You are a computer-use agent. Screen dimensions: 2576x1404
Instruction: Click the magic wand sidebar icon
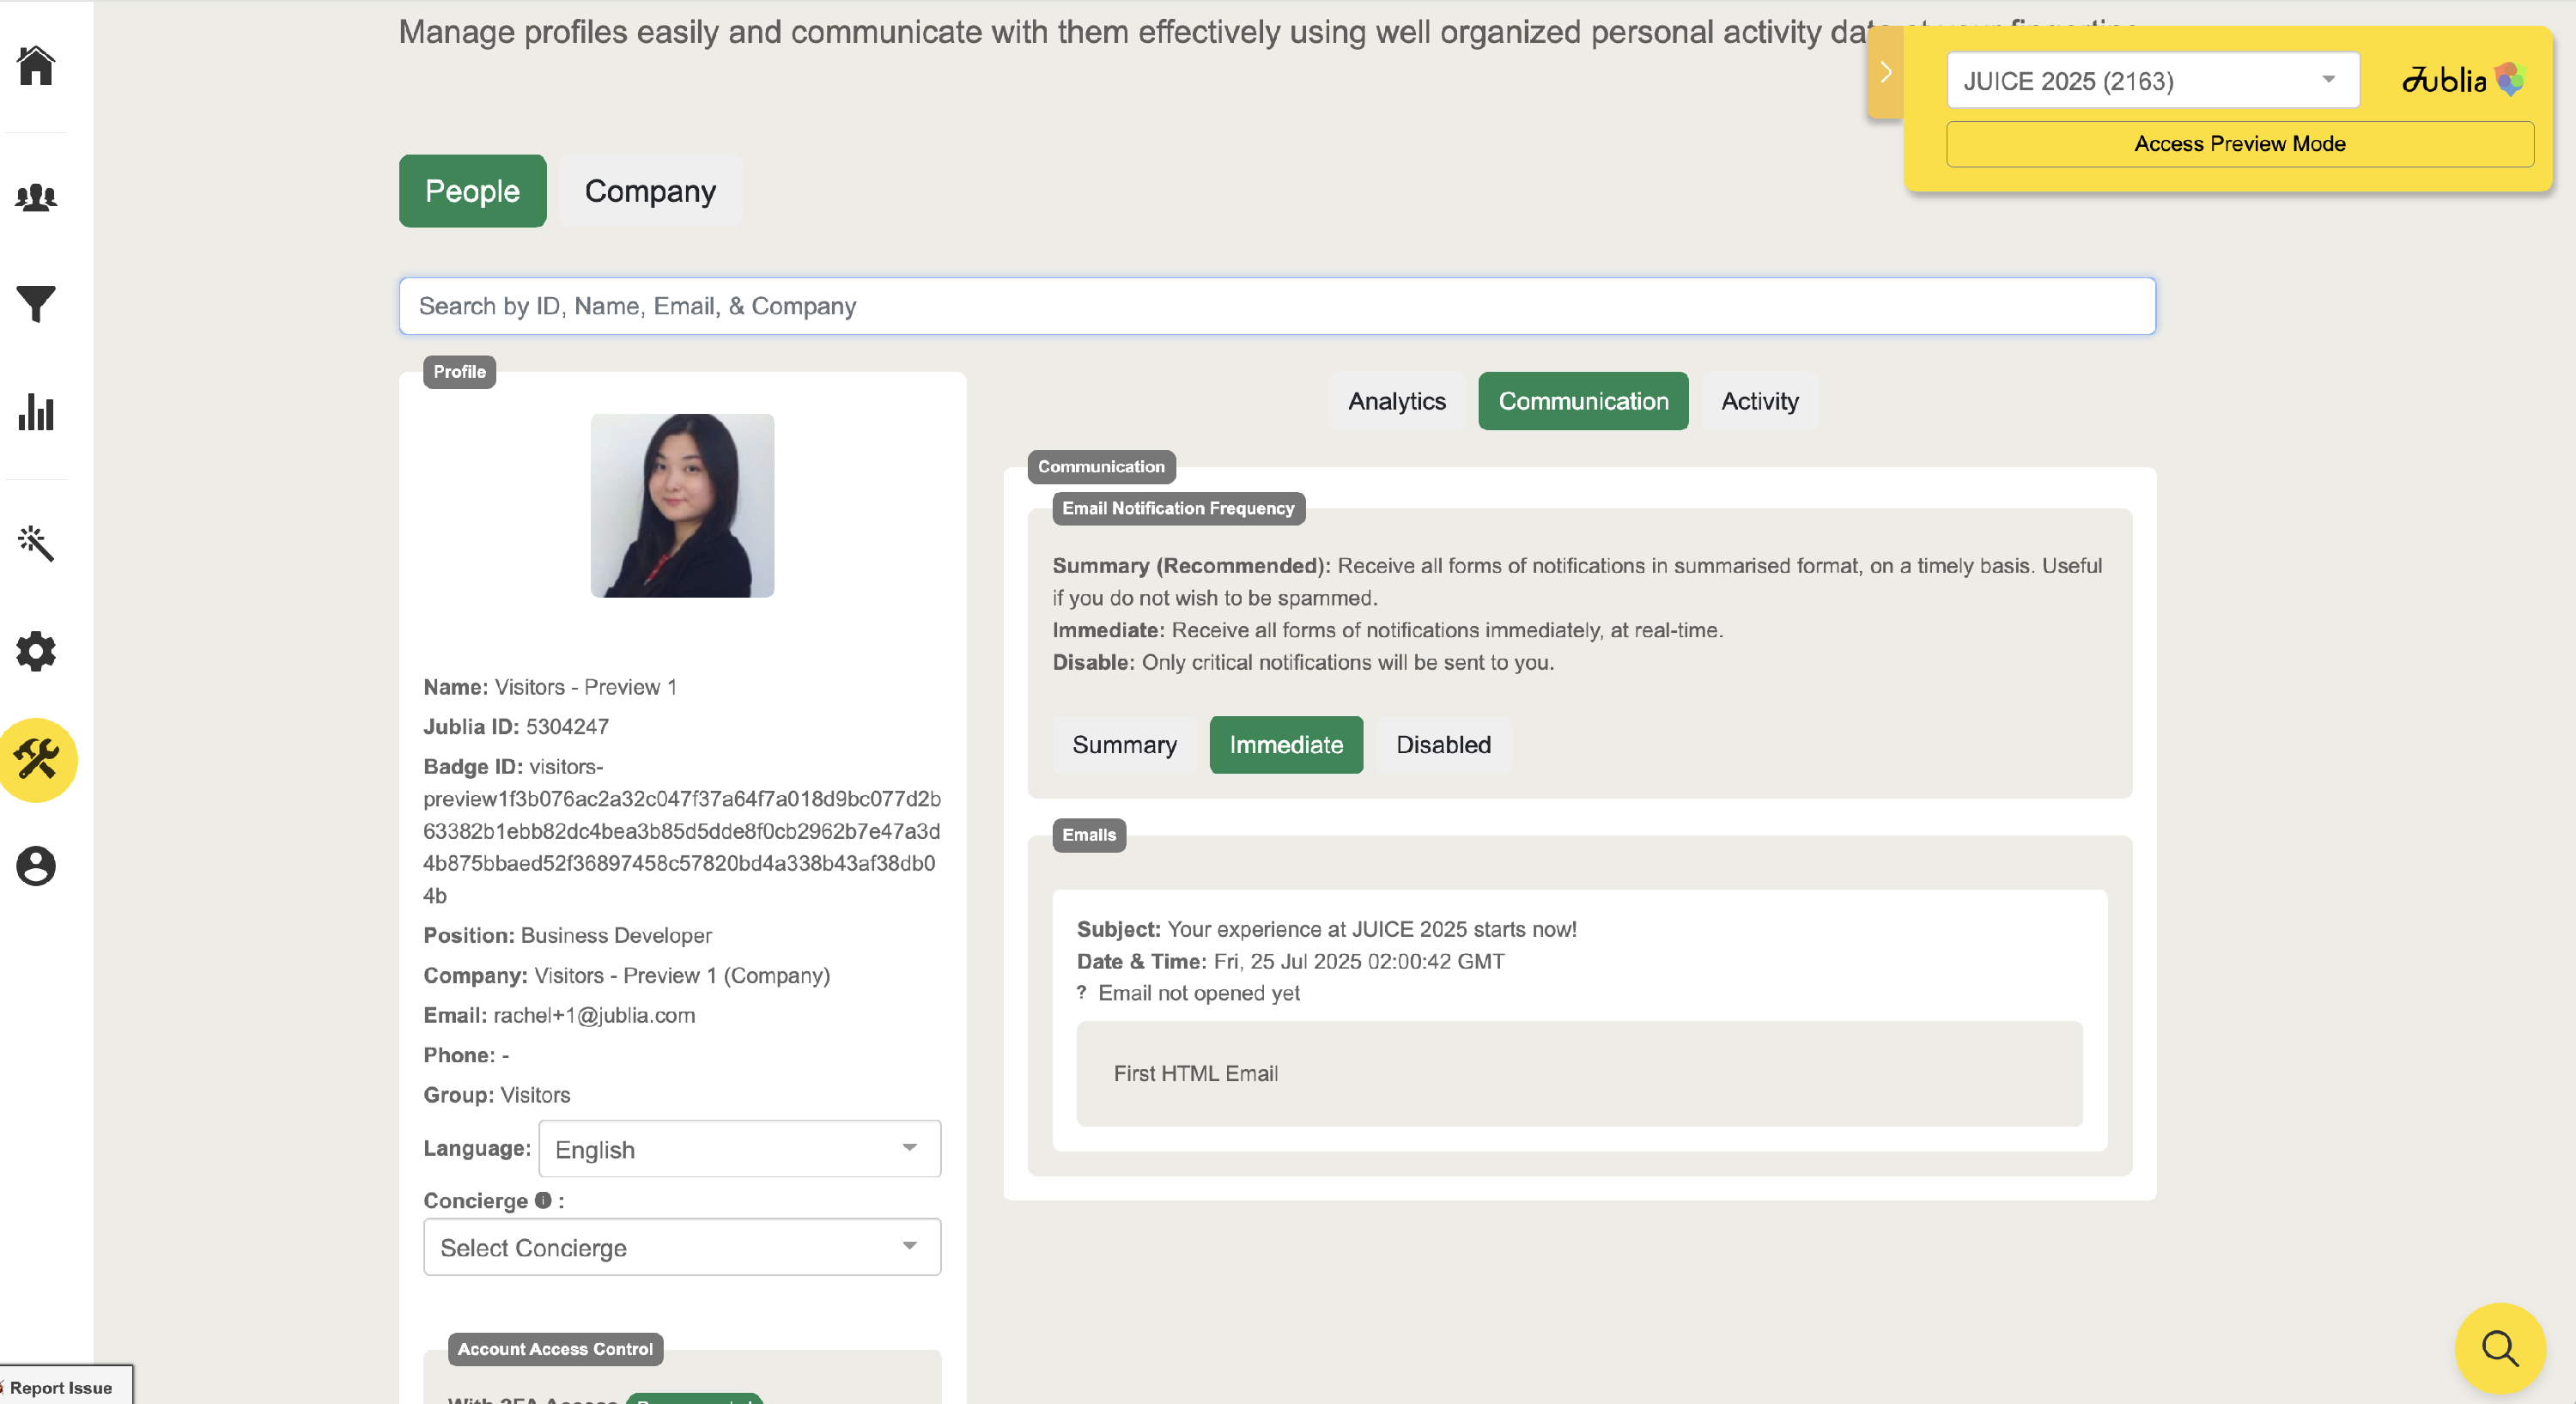tap(36, 543)
